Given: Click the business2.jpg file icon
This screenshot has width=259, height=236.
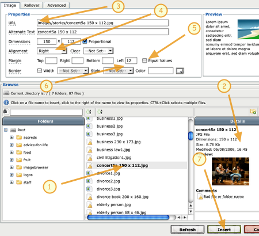Looking at the screenshot, I should click(x=88, y=126).
